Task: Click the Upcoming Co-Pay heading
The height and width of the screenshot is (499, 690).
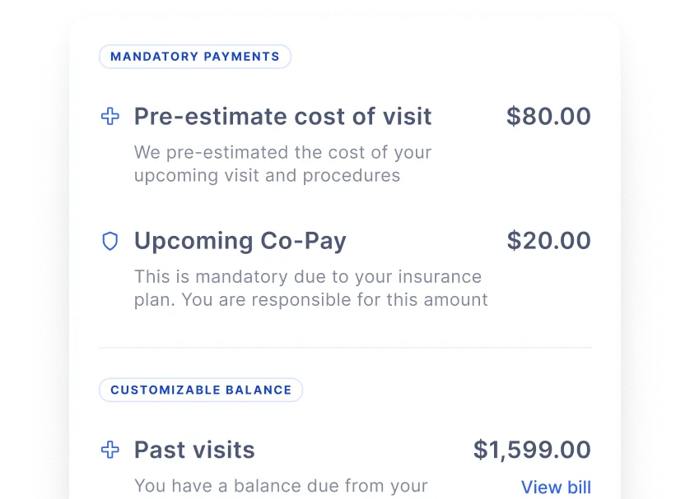Action: [x=240, y=241]
